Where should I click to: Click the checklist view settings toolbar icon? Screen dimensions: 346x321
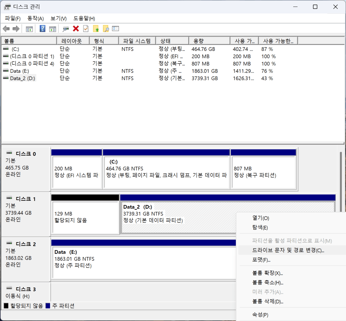tap(116, 29)
